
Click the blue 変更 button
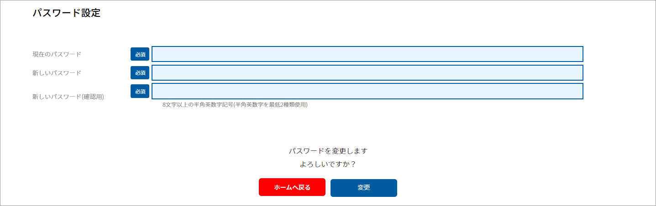tap(363, 188)
